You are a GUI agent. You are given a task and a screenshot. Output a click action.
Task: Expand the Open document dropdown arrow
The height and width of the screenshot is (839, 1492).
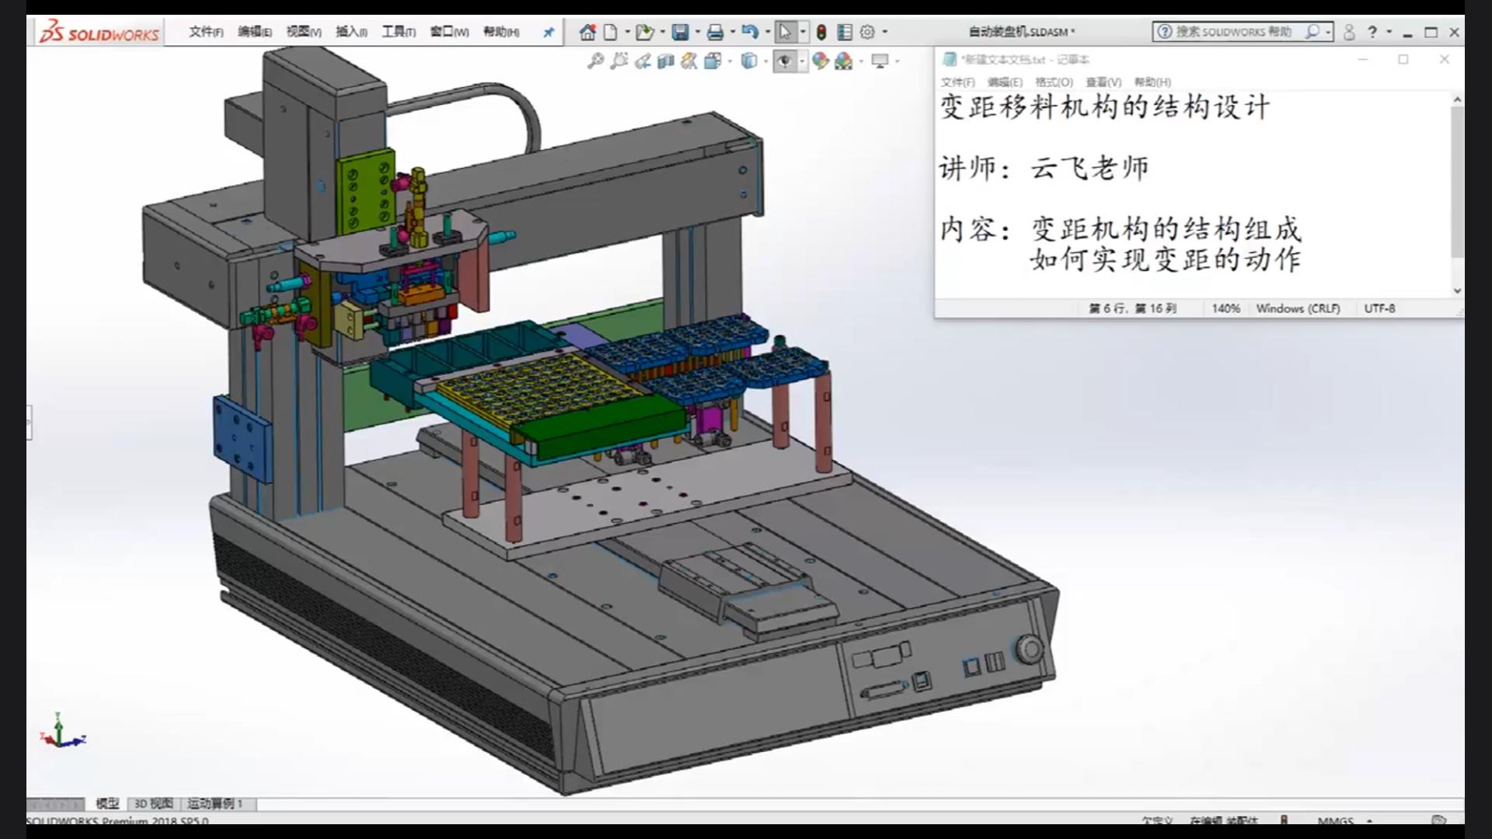pyautogui.click(x=662, y=32)
